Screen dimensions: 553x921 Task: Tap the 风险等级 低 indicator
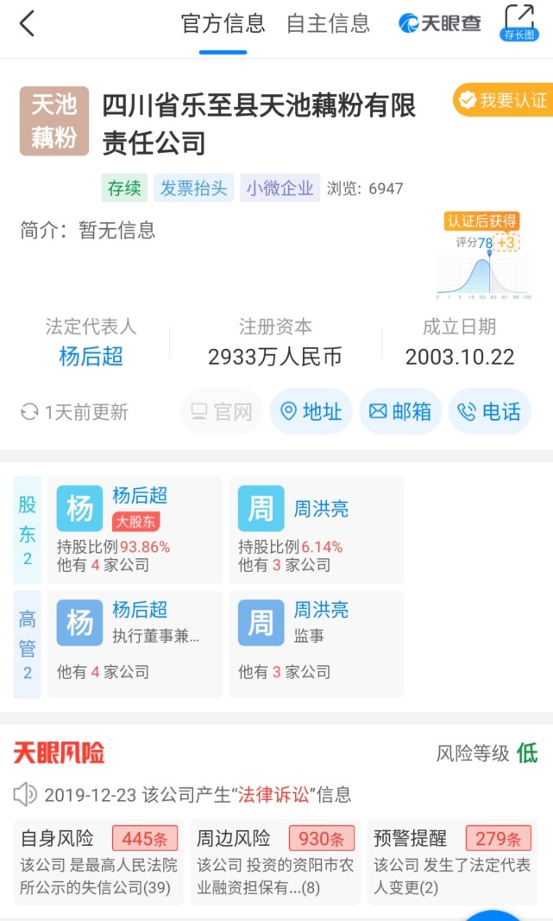487,753
